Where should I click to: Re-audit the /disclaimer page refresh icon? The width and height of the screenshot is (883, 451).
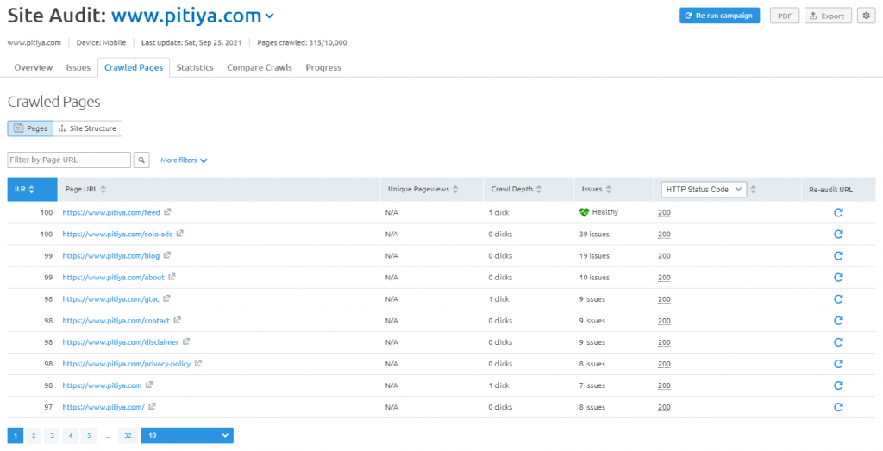838,342
